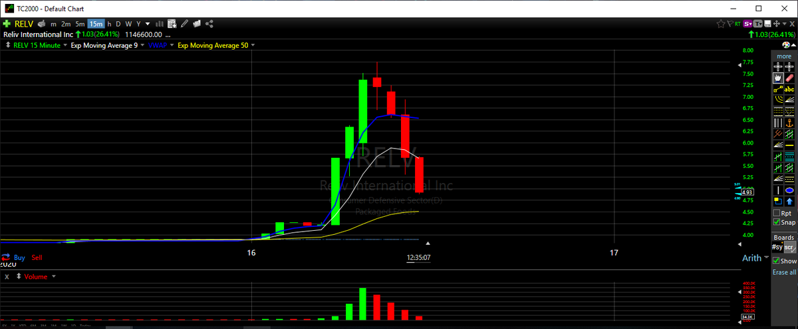798x329 pixels.
Task: Expand the time frame dropdown arrow
Action: (x=148, y=25)
